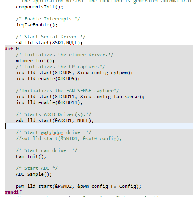Click pwm_lld_start(&PWMD2, &pwm_config_FW_Config) line
This screenshot has height=197, width=193.
(x=79, y=186)
